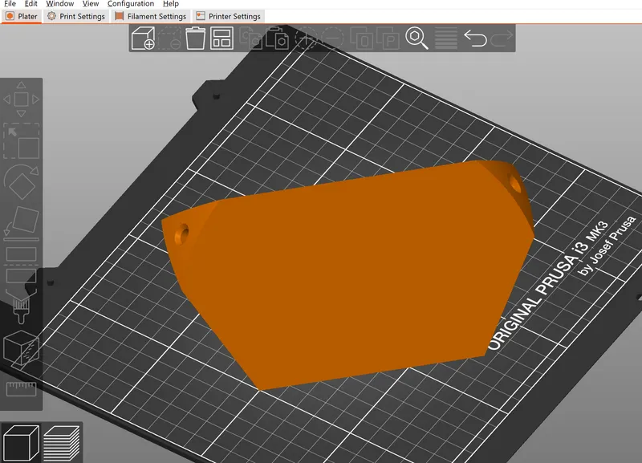The image size is (642, 463).
Task: Click the Add object icon
Action: tap(143, 38)
